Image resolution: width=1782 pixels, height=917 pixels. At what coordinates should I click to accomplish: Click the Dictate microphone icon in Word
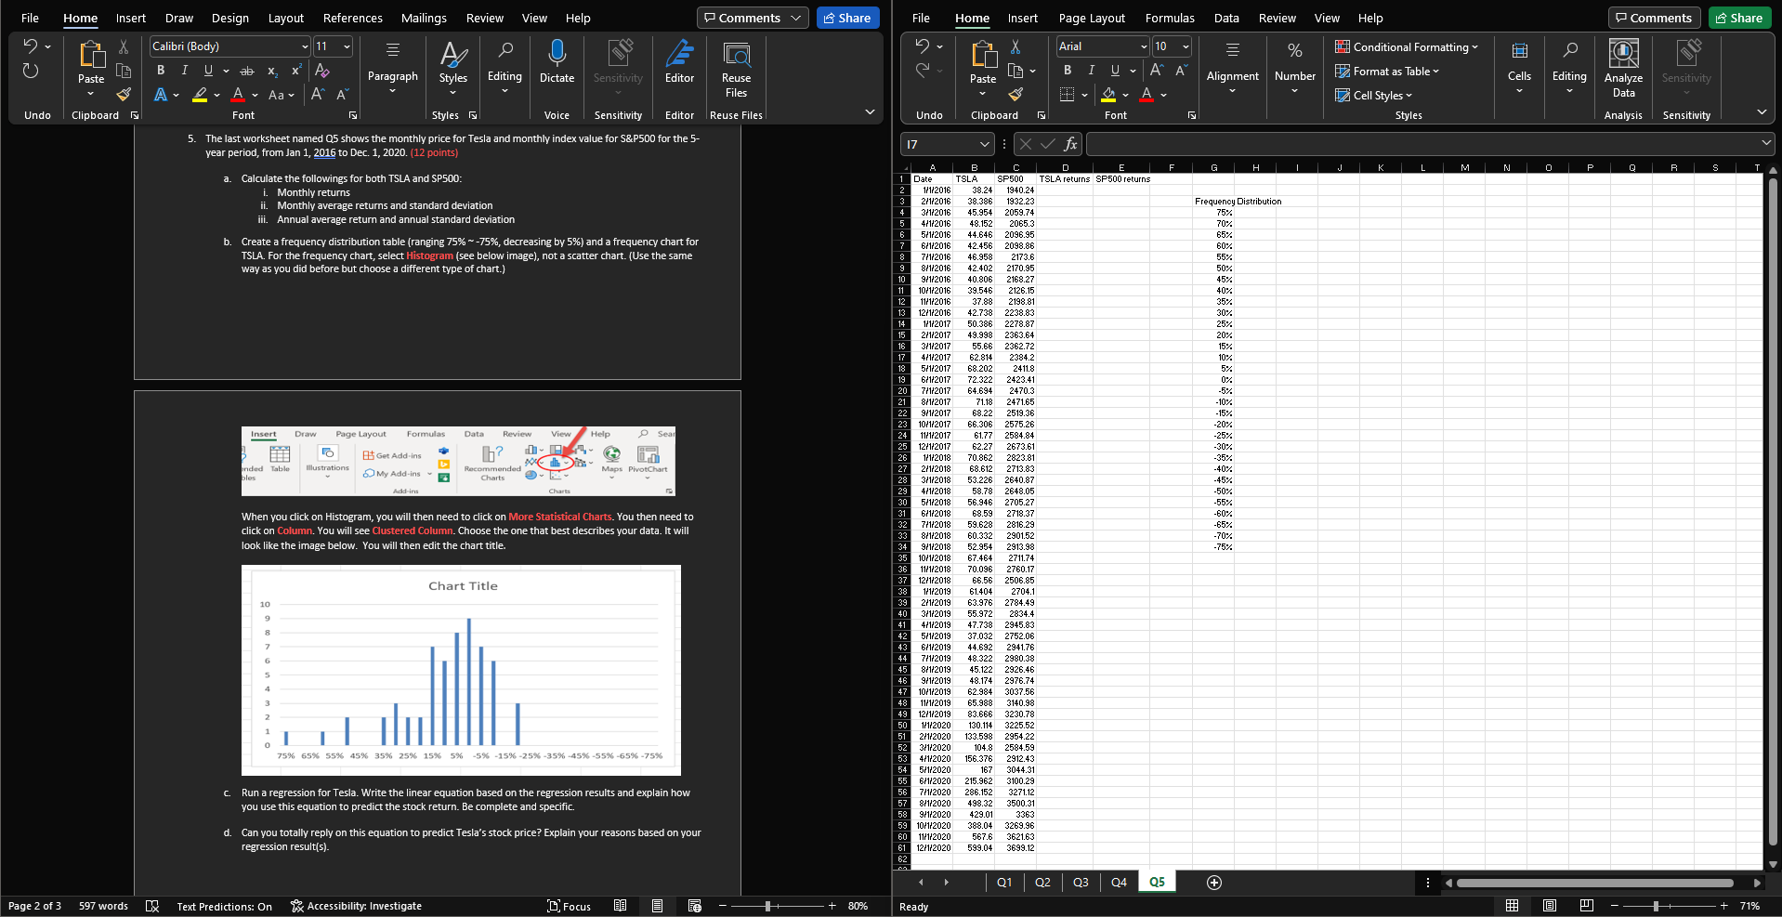557,54
